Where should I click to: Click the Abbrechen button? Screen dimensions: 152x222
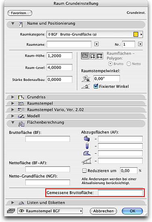click(103, 211)
